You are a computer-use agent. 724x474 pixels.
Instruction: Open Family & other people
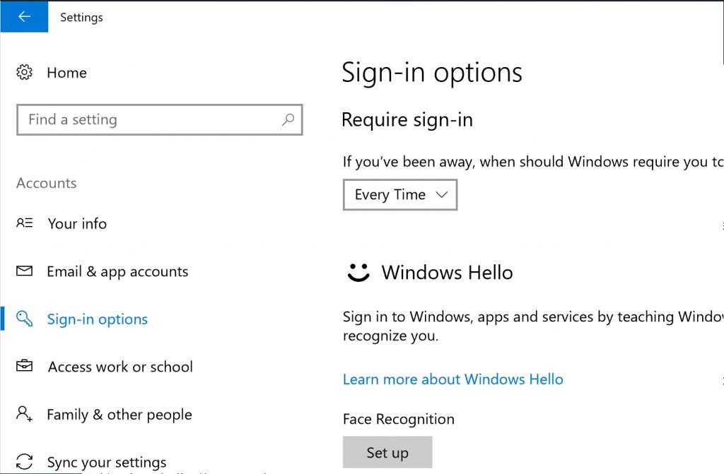point(119,415)
